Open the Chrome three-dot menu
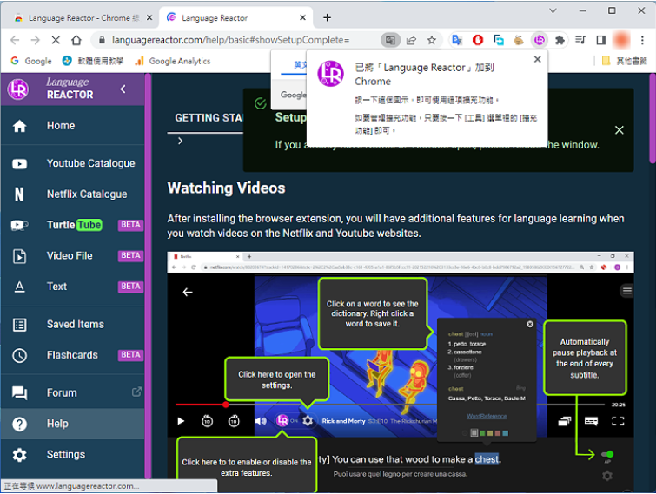Image resolution: width=656 pixels, height=494 pixels. [x=642, y=40]
